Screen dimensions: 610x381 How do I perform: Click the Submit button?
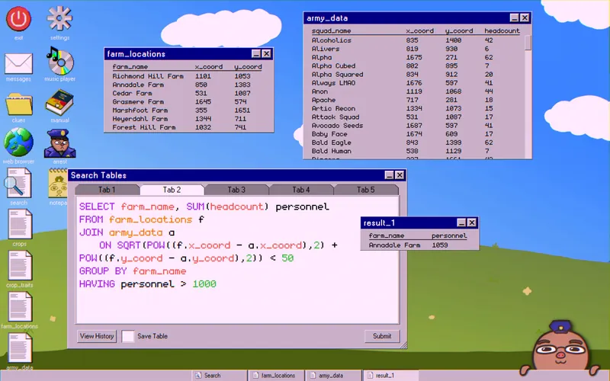382,336
